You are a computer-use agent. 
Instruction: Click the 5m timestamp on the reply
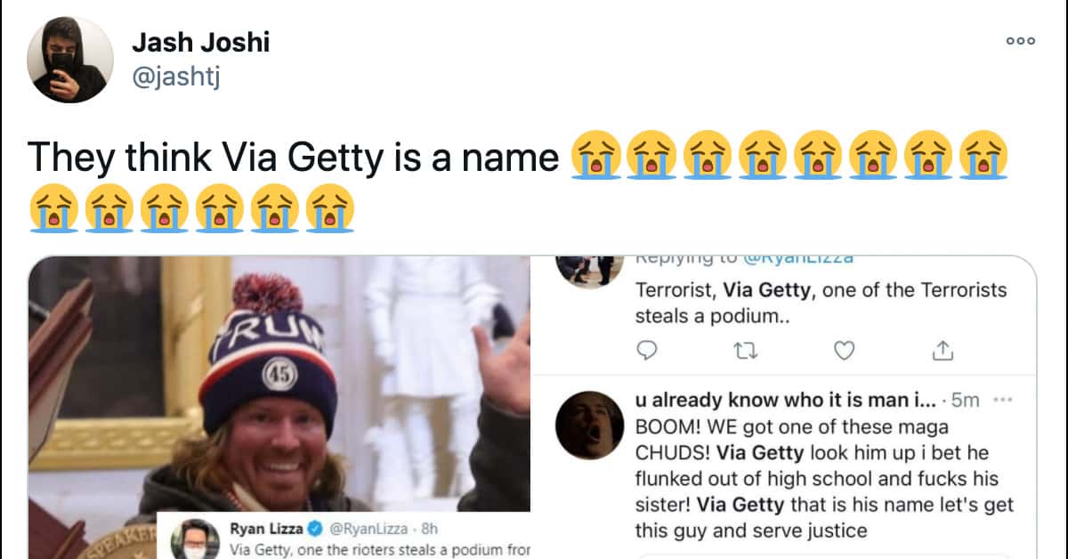(x=968, y=400)
